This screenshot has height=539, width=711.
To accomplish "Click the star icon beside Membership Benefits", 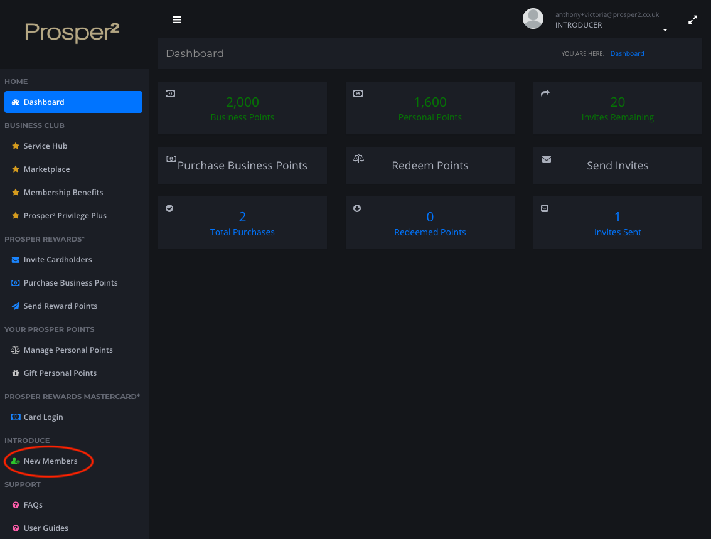I will [x=16, y=192].
